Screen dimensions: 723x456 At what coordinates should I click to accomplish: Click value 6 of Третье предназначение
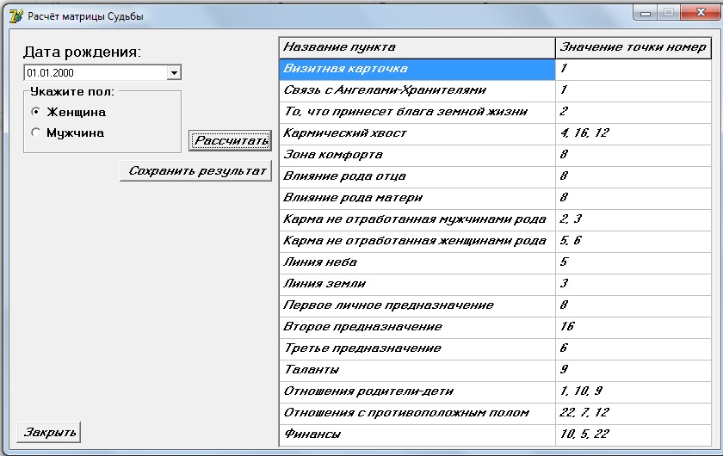(x=633, y=348)
